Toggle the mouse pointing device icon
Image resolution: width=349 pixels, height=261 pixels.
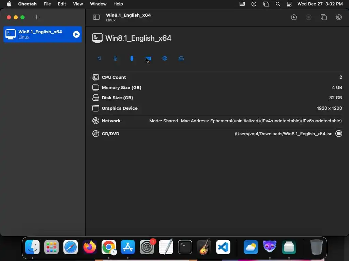point(132,58)
